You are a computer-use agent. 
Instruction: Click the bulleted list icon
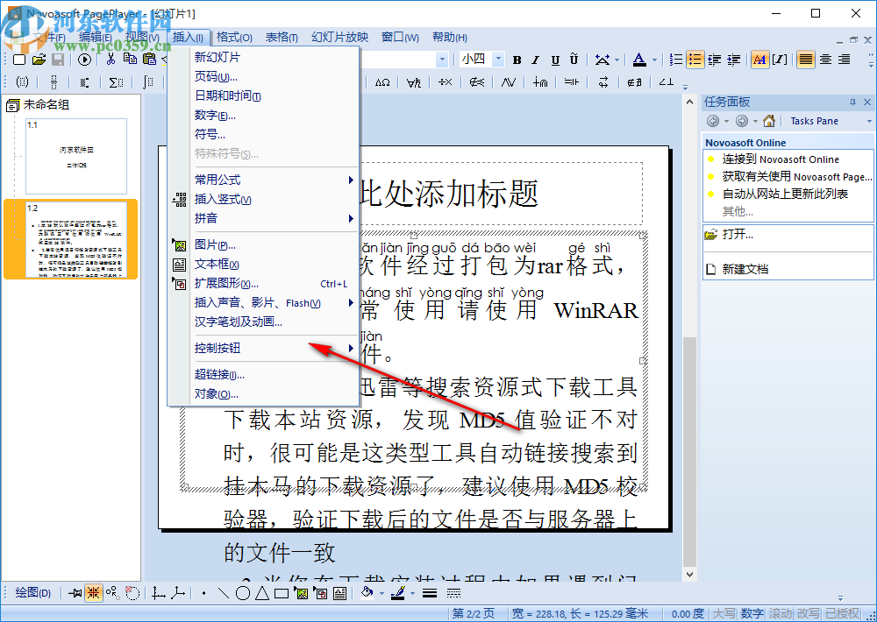pyautogui.click(x=697, y=60)
